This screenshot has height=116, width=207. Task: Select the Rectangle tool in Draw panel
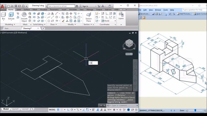(x=52, y=21)
